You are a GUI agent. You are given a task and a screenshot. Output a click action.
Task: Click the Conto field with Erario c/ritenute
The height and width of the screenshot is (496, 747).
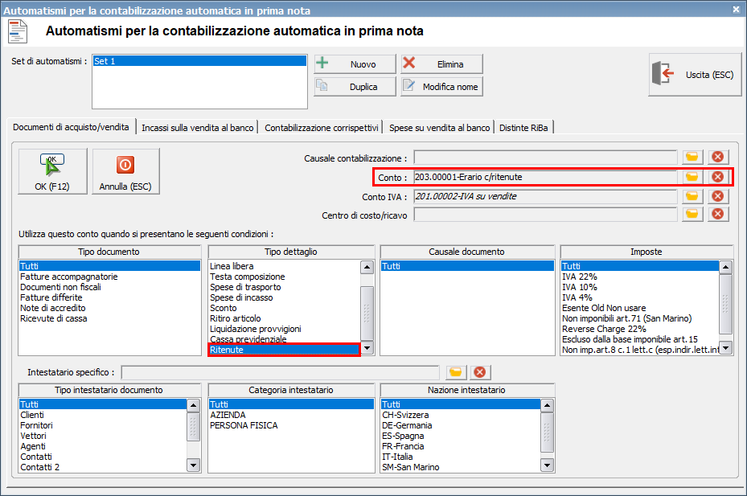pos(545,177)
